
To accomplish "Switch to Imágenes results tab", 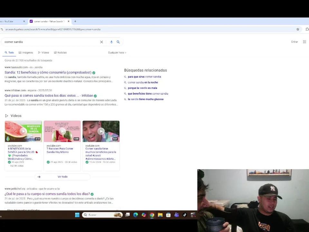I will point(26,53).
